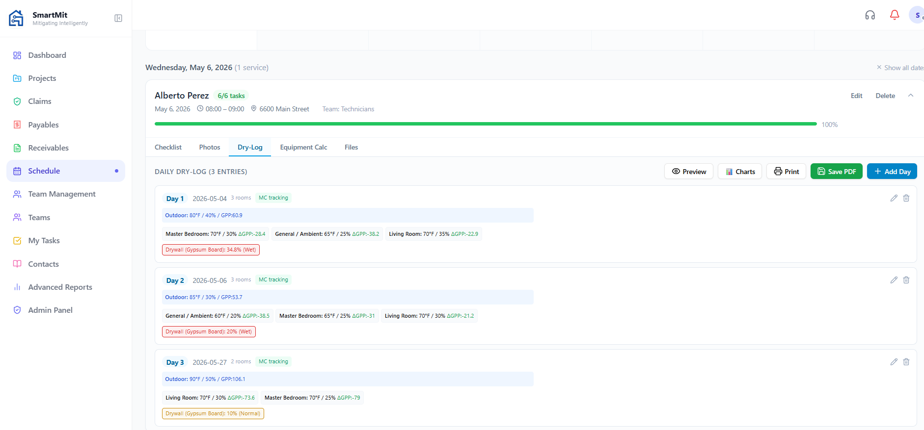Open Advanced Reports in sidebar

click(x=60, y=287)
